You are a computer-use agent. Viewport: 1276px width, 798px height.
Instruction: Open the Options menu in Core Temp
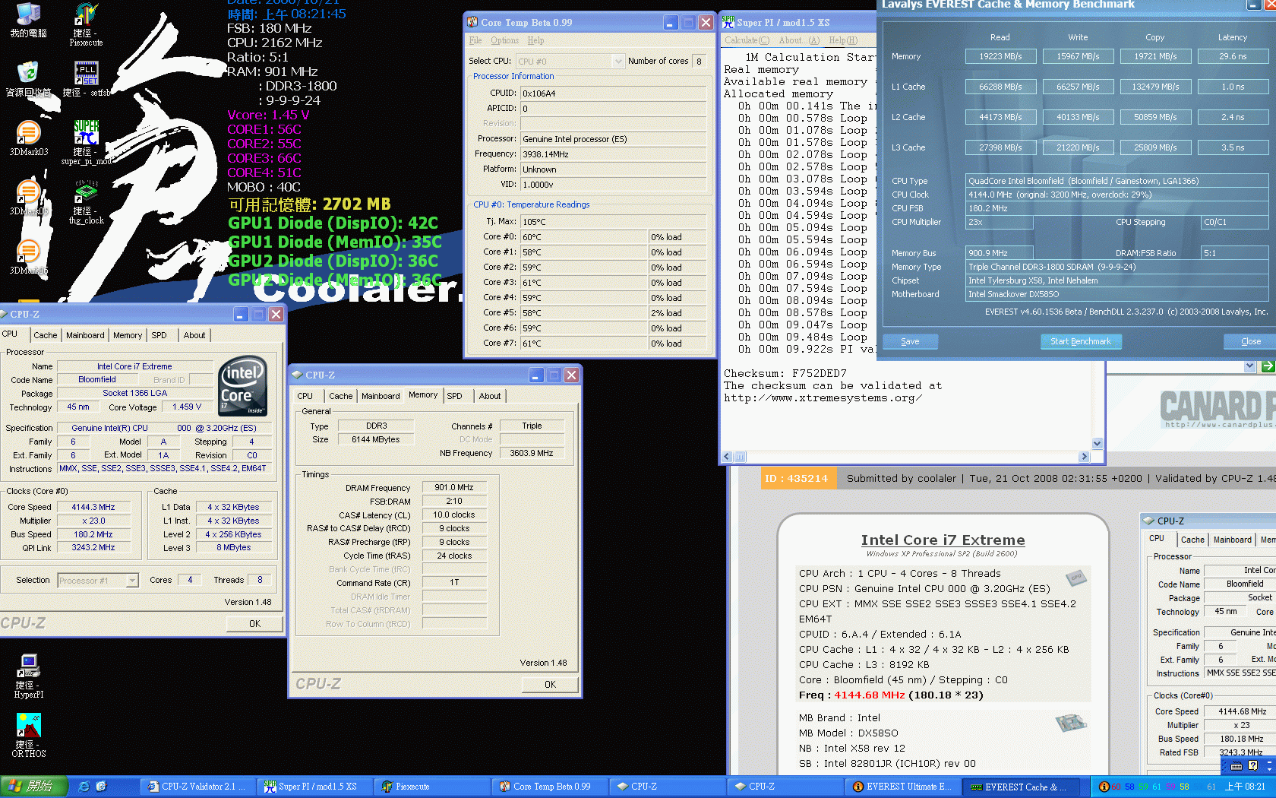coord(504,40)
